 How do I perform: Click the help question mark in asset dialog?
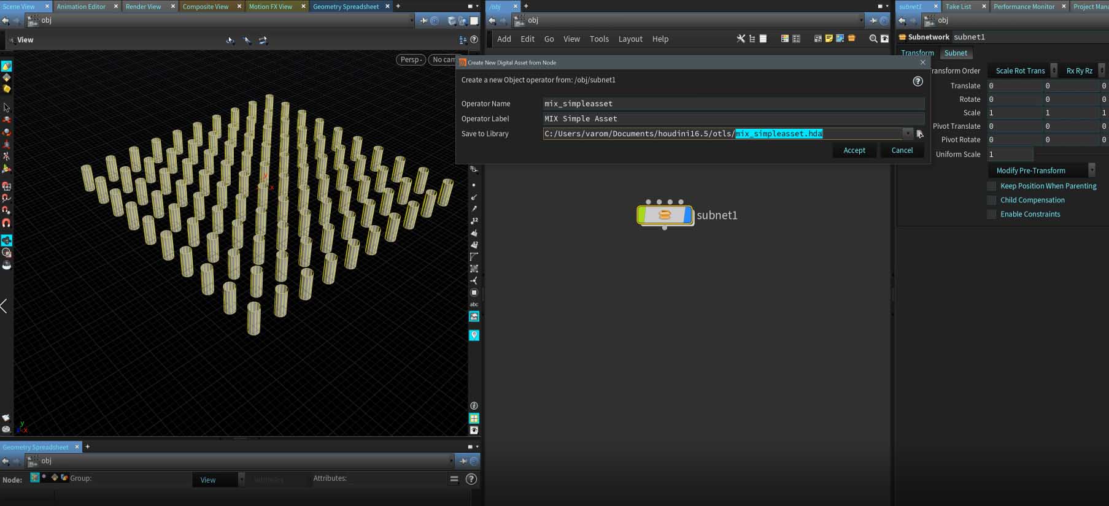click(918, 81)
